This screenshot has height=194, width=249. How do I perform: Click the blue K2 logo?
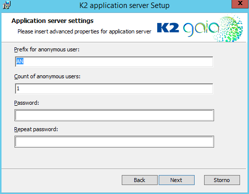[168, 28]
